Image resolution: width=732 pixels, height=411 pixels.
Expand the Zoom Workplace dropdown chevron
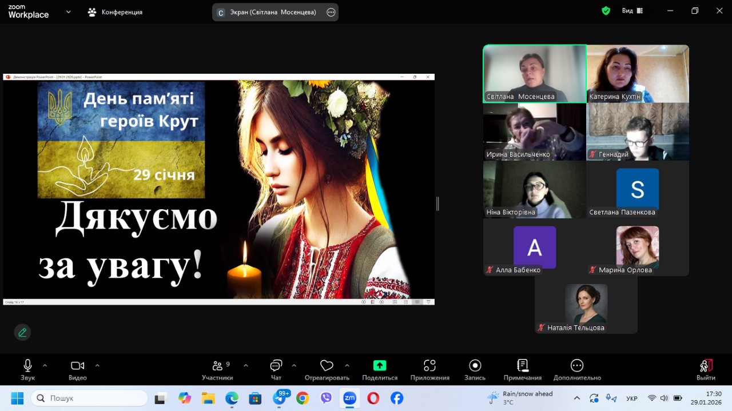pyautogui.click(x=69, y=11)
